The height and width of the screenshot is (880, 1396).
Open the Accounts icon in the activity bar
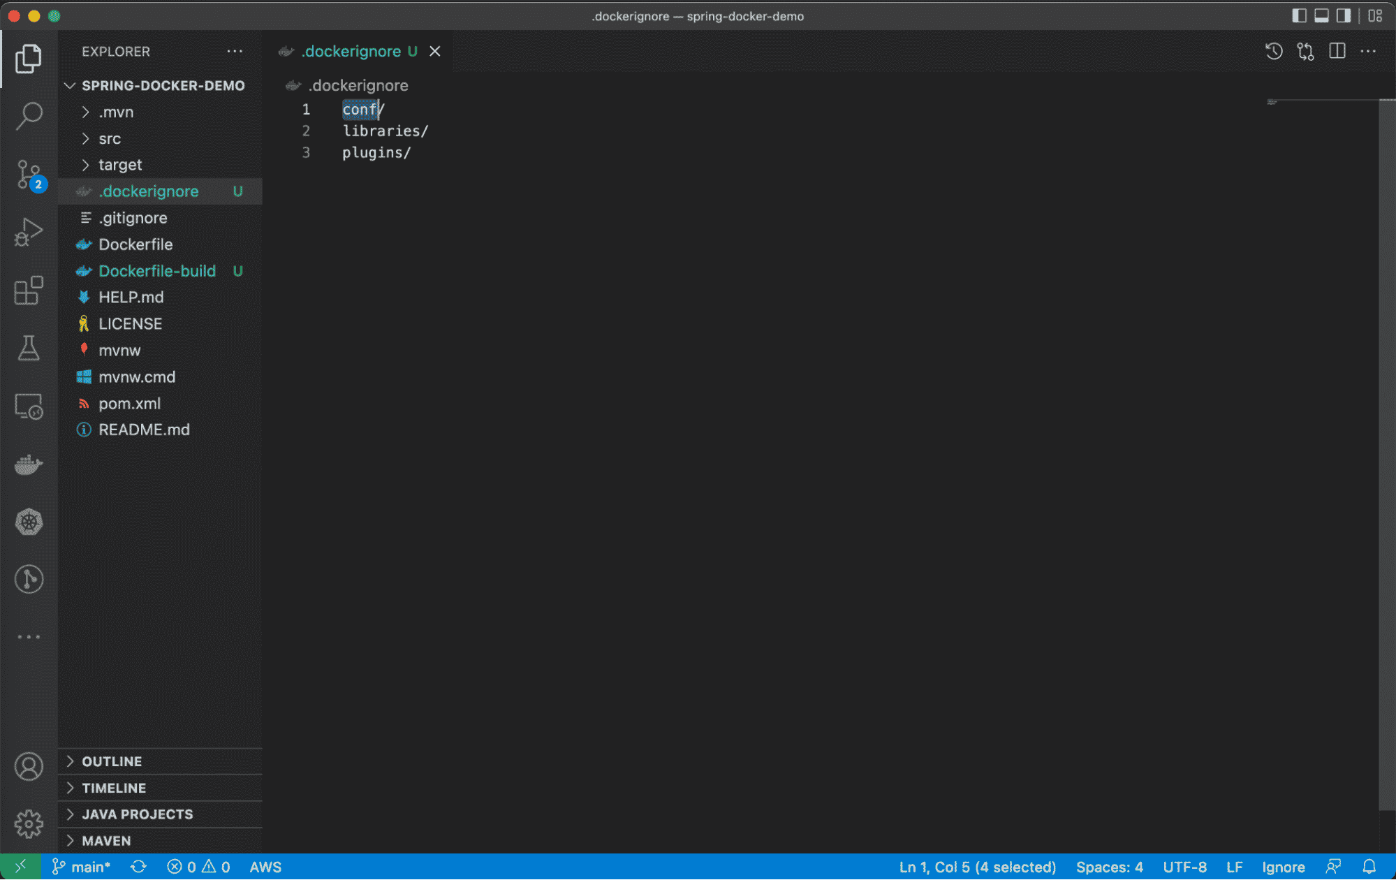pos(29,765)
